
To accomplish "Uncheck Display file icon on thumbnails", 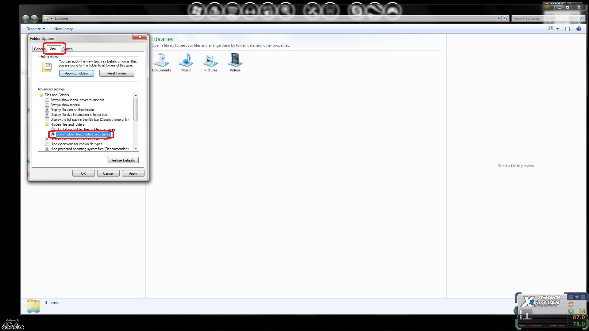I will pos(47,110).
